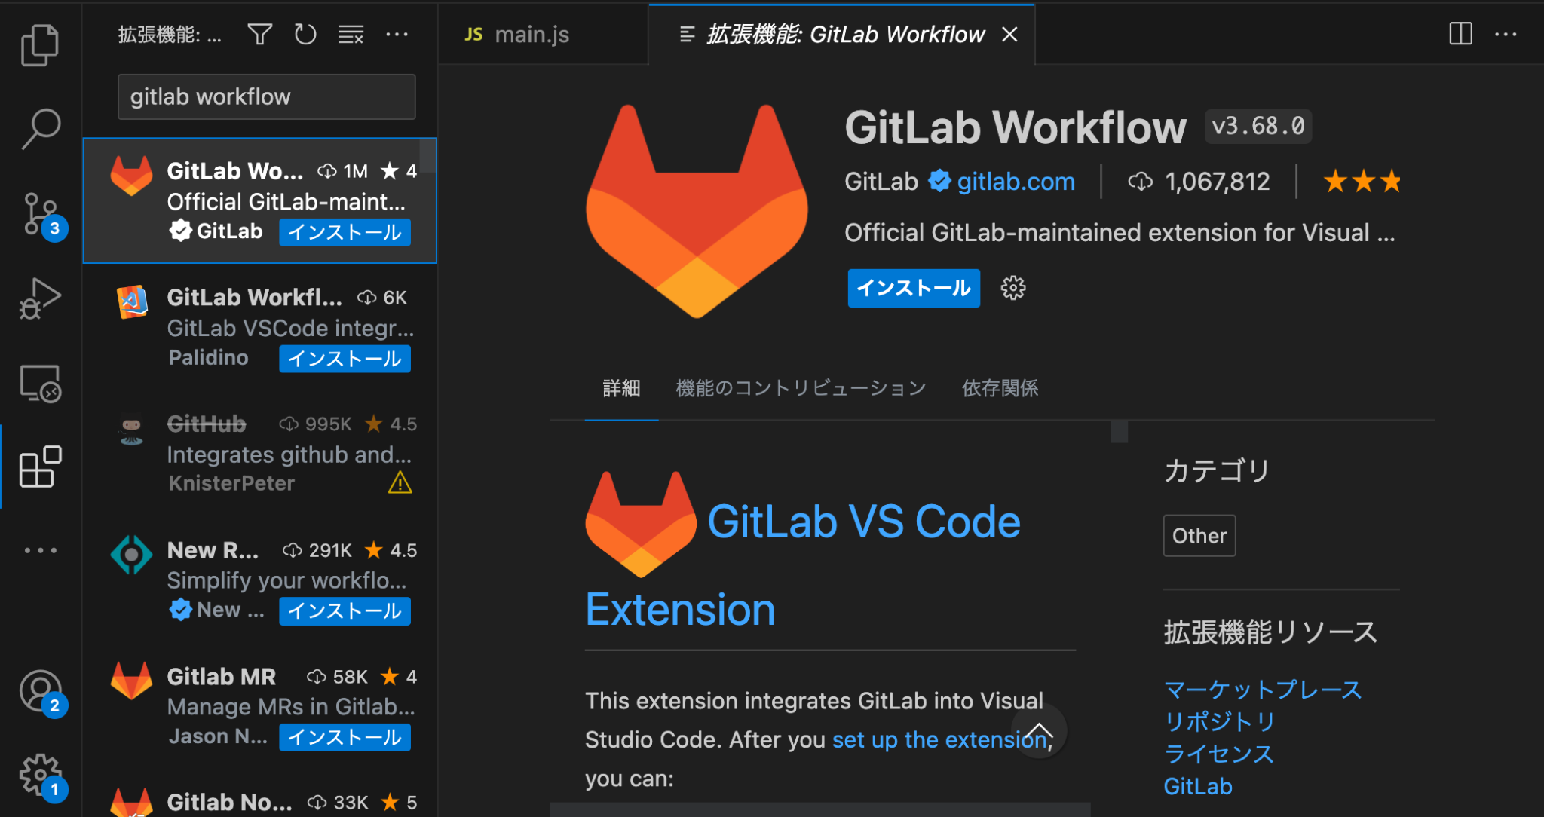Refresh the extensions list

[305, 35]
